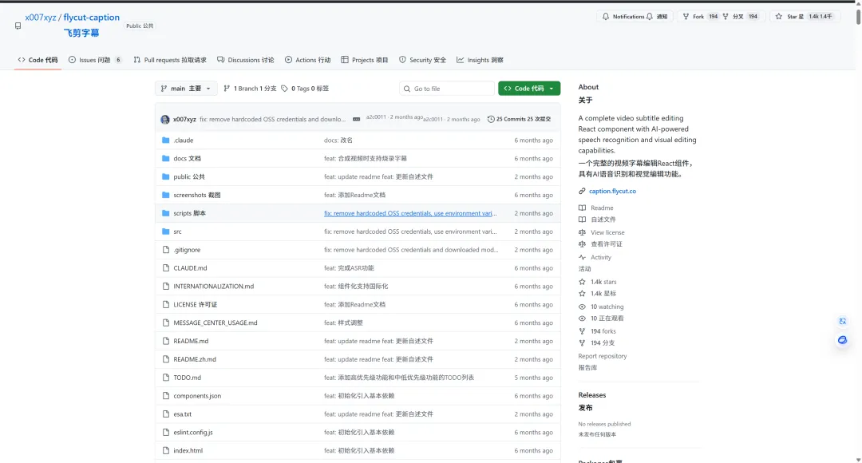Visit caption.flycut.co website link

coord(612,191)
